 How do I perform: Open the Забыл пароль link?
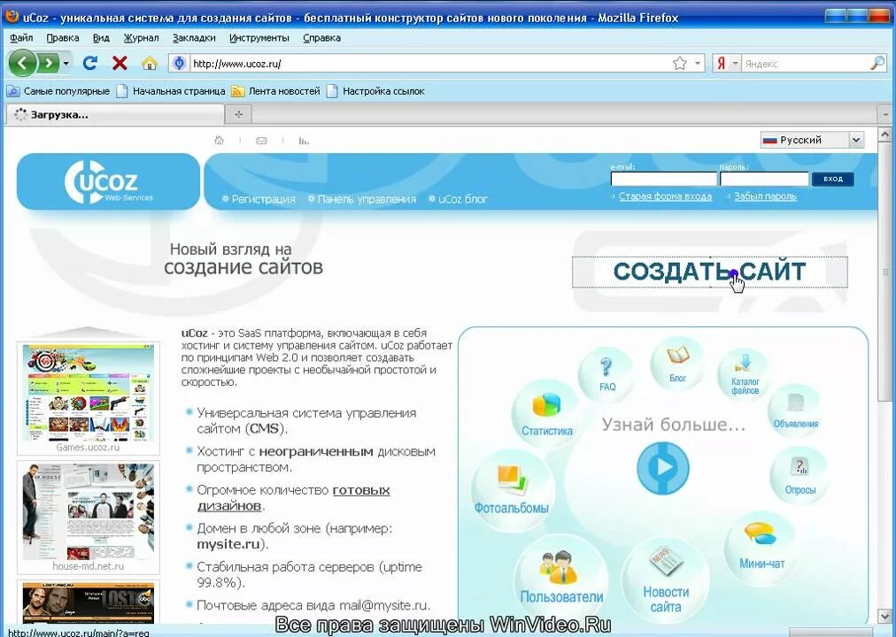pyautogui.click(x=765, y=196)
